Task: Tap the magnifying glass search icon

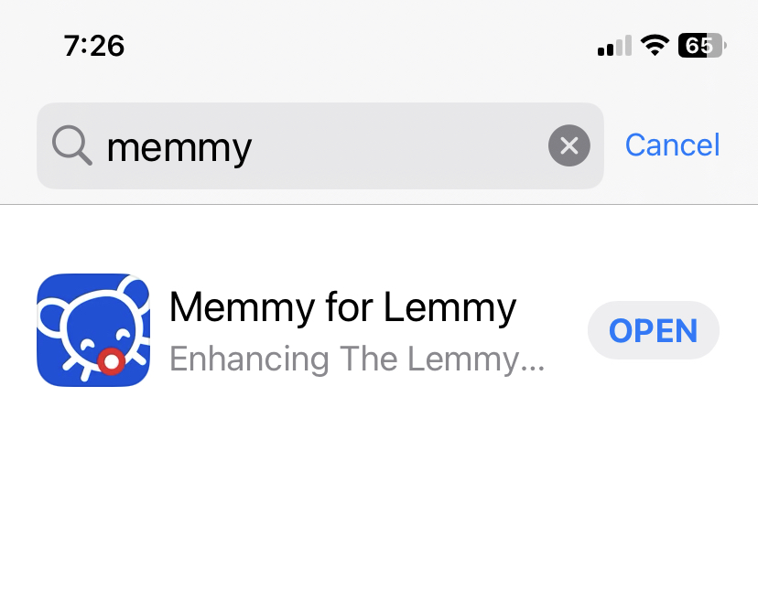Action: 72,145
